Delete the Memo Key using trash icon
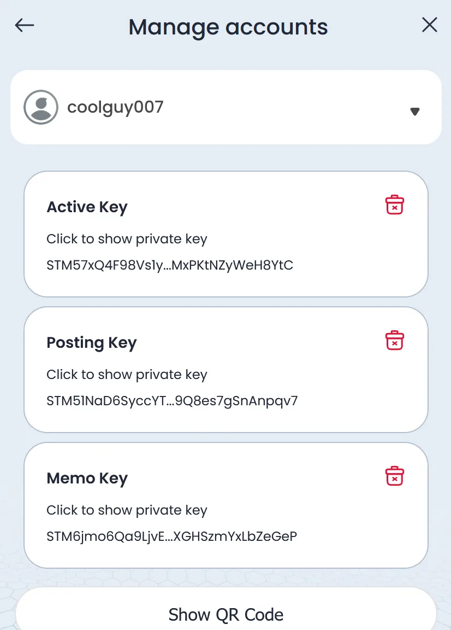This screenshot has width=451, height=630. pos(394,476)
